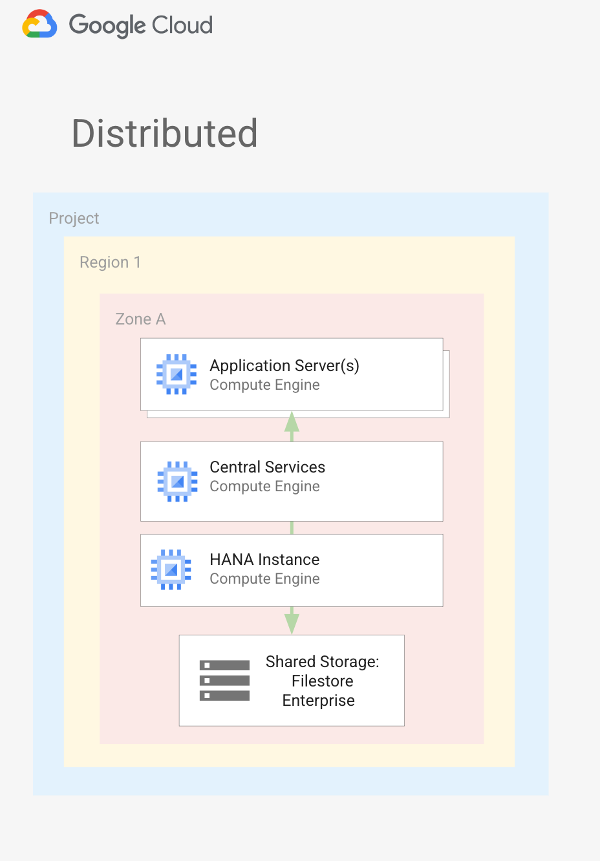This screenshot has height=861, width=600.
Task: Select the blue chip icon beside Application Server(s)
Action: 176,374
